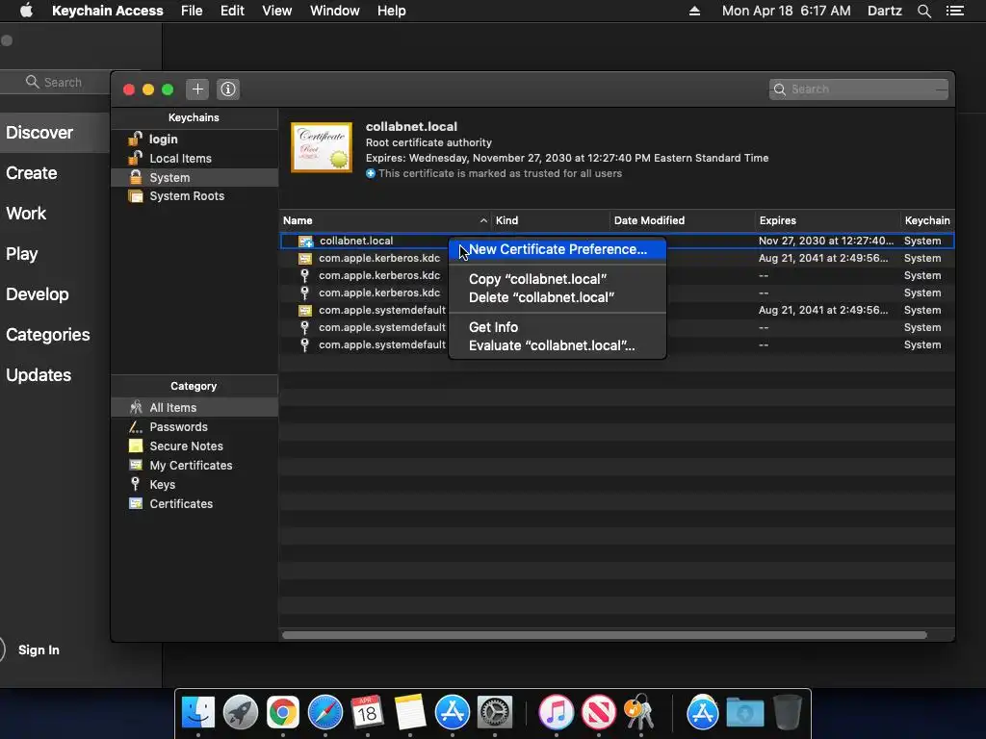This screenshot has height=739, width=986.
Task: Open Categories in App Store sidebar
Action: point(48,334)
